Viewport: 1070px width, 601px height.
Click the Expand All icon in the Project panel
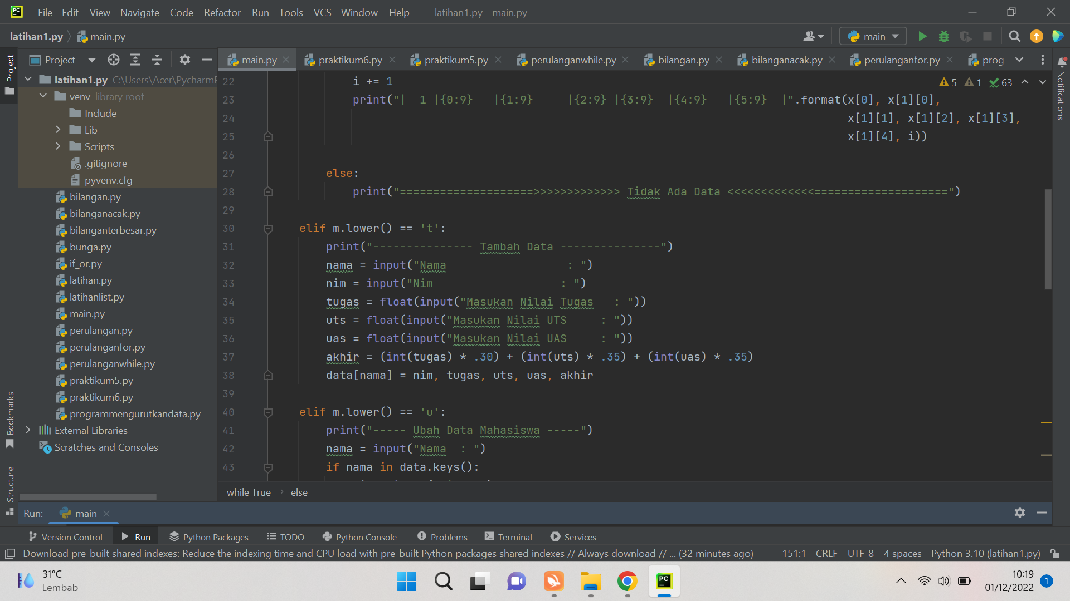point(135,60)
